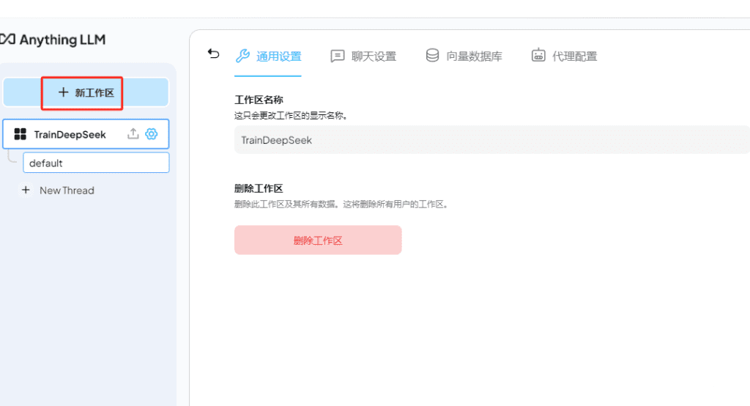This screenshot has width=750, height=406.
Task: Click the plus icon beside New Thread
Action: (26, 191)
